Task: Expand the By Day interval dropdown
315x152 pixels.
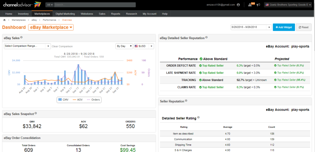Action: [x=124, y=46]
